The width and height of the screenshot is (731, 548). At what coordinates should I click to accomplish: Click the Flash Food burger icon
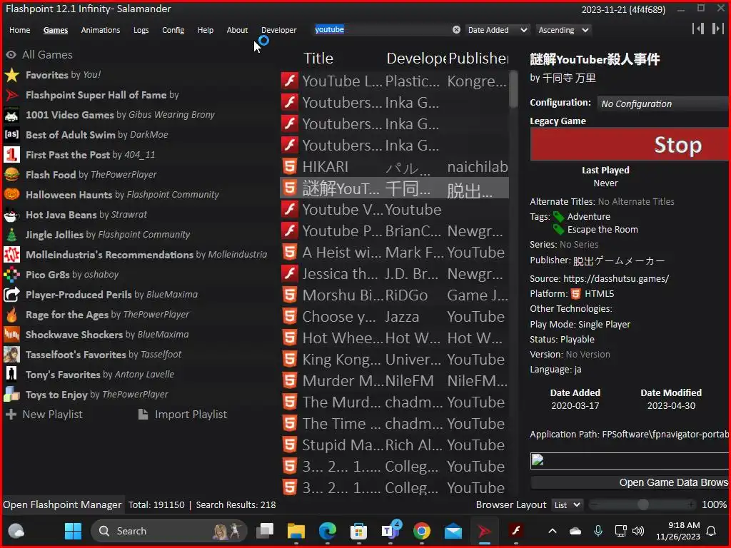click(x=11, y=175)
